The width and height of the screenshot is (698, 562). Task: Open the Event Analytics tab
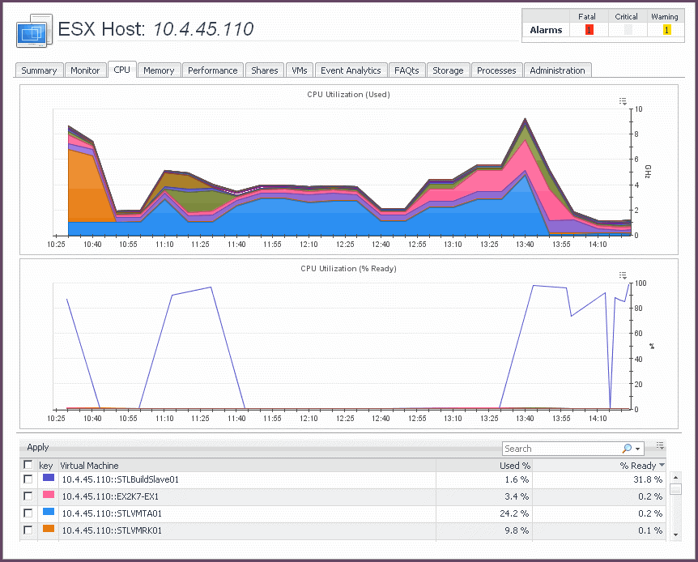point(351,70)
